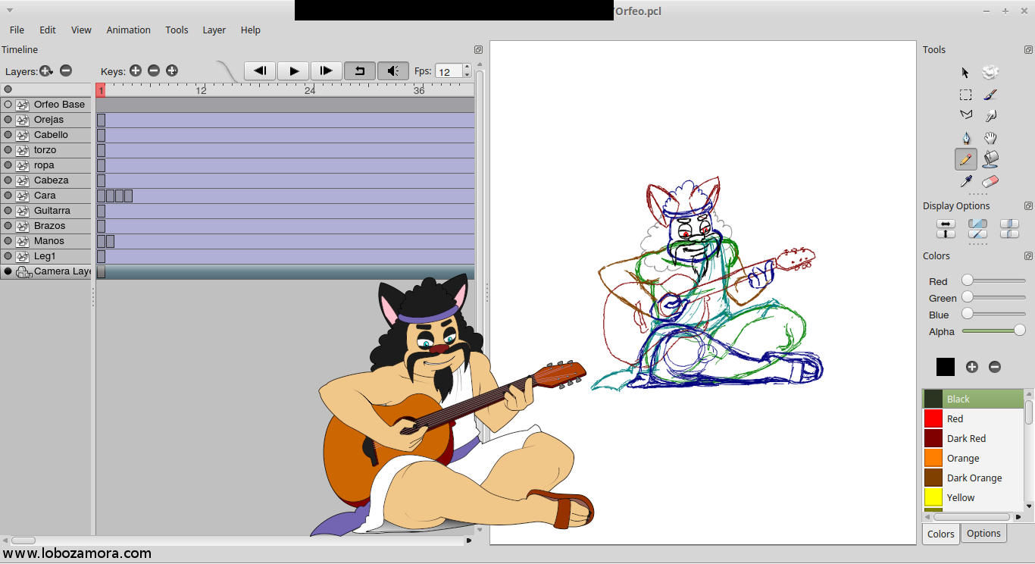This screenshot has width=1035, height=564.
Task: Open the add layer dropdown
Action: [46, 70]
